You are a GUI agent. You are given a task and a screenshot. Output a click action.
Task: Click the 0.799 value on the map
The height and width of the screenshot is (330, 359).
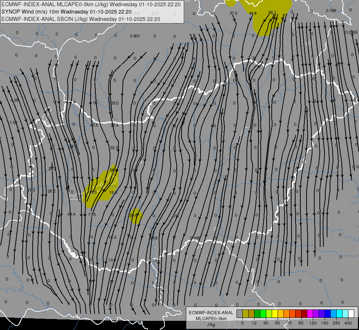(330, 11)
